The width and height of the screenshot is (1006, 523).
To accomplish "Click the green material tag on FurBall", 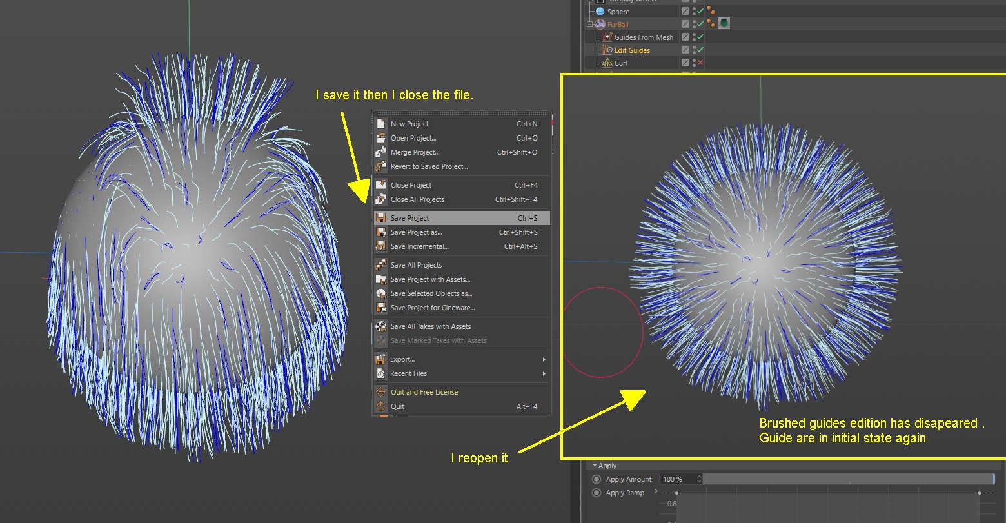I will point(725,24).
